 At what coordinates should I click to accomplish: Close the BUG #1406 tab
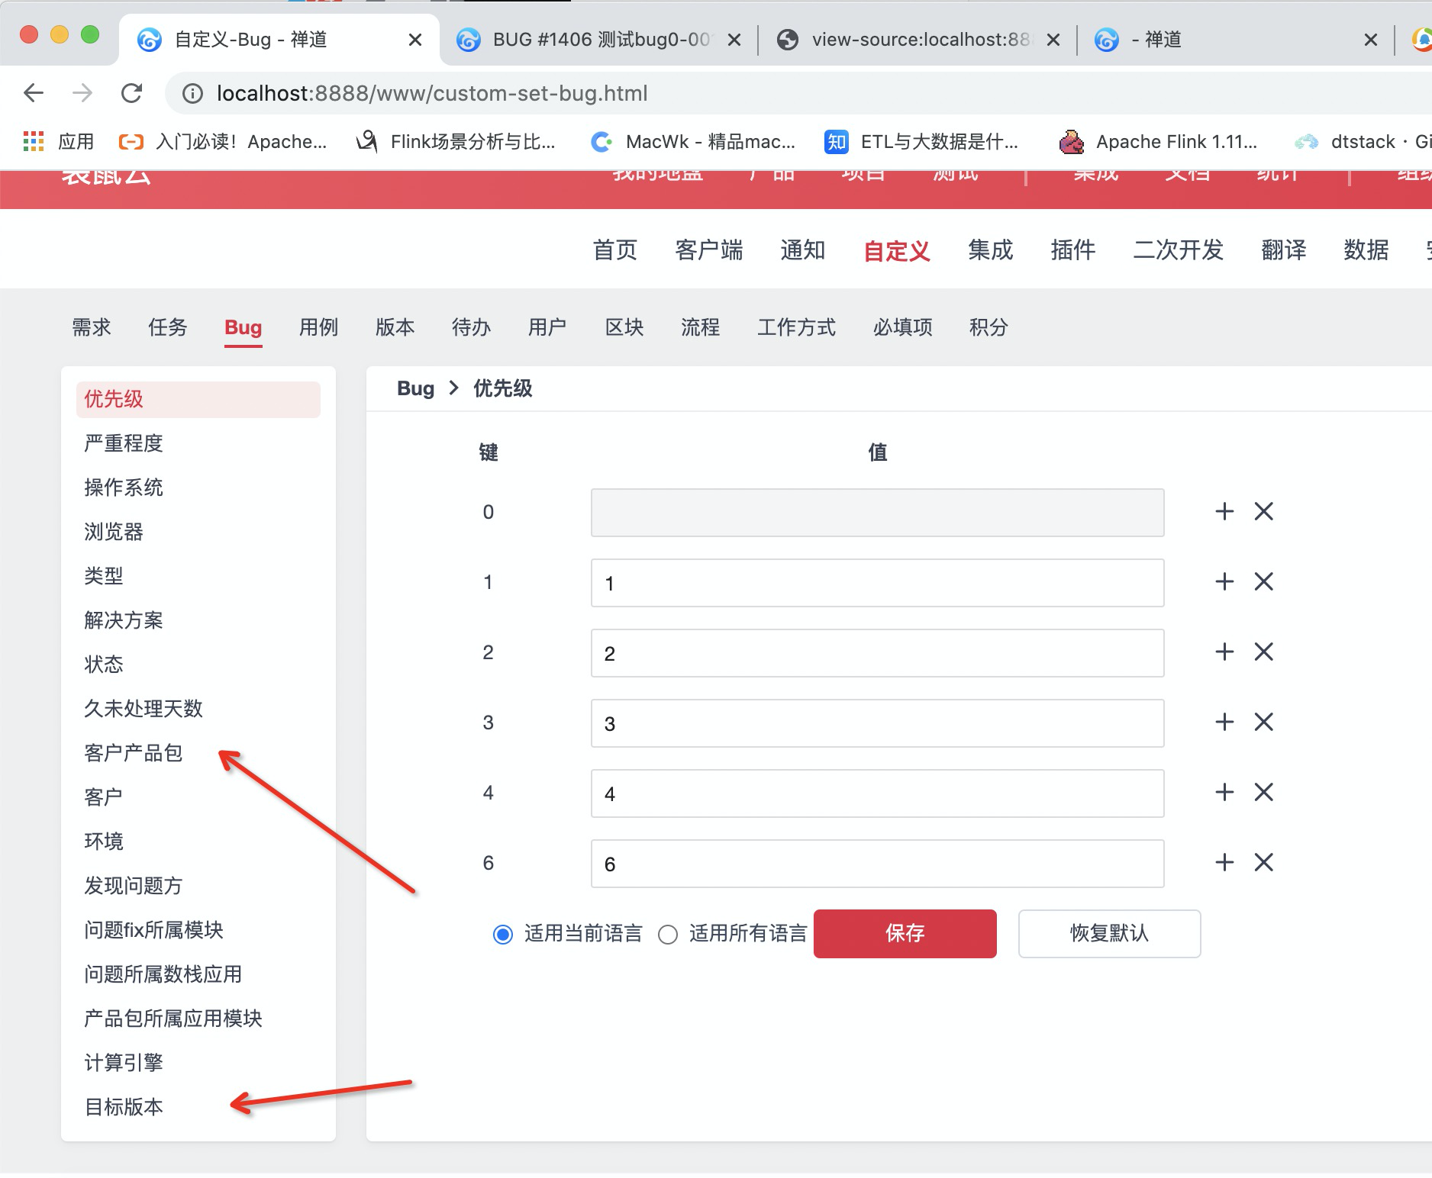click(734, 40)
